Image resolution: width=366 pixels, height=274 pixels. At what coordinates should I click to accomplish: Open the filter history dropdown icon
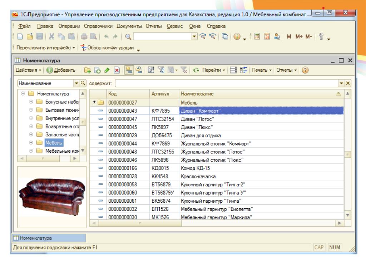pos(172,70)
